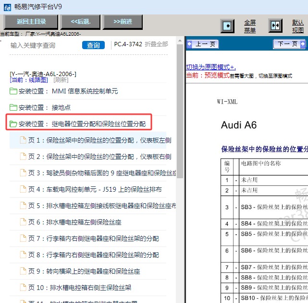Click the document icon of 页 4
This screenshot has width=308, height=303.
pos(23,189)
